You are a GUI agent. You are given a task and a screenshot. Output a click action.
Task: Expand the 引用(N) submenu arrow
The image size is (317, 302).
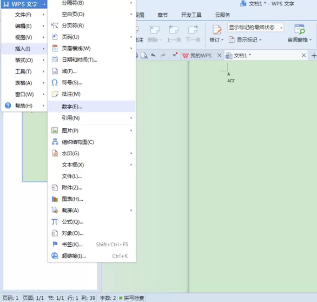tap(131, 118)
